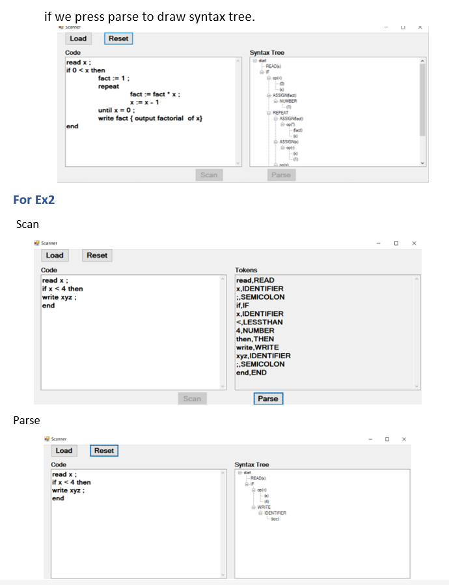Click the Tokens window Code box scrollbar up arrow
The width and height of the screenshot is (449, 585).
click(x=223, y=279)
